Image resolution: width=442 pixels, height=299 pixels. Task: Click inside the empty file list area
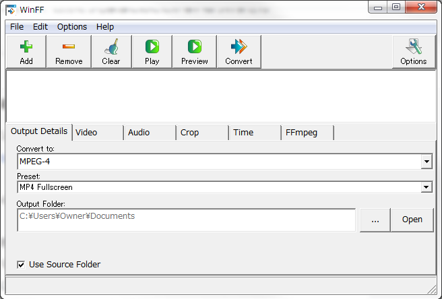221,96
